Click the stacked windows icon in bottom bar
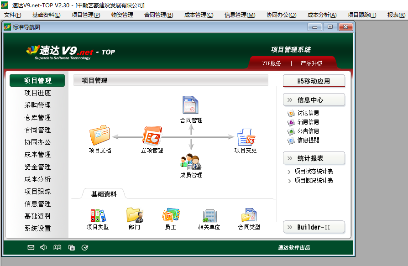This screenshot has width=408, height=266. pos(71,248)
